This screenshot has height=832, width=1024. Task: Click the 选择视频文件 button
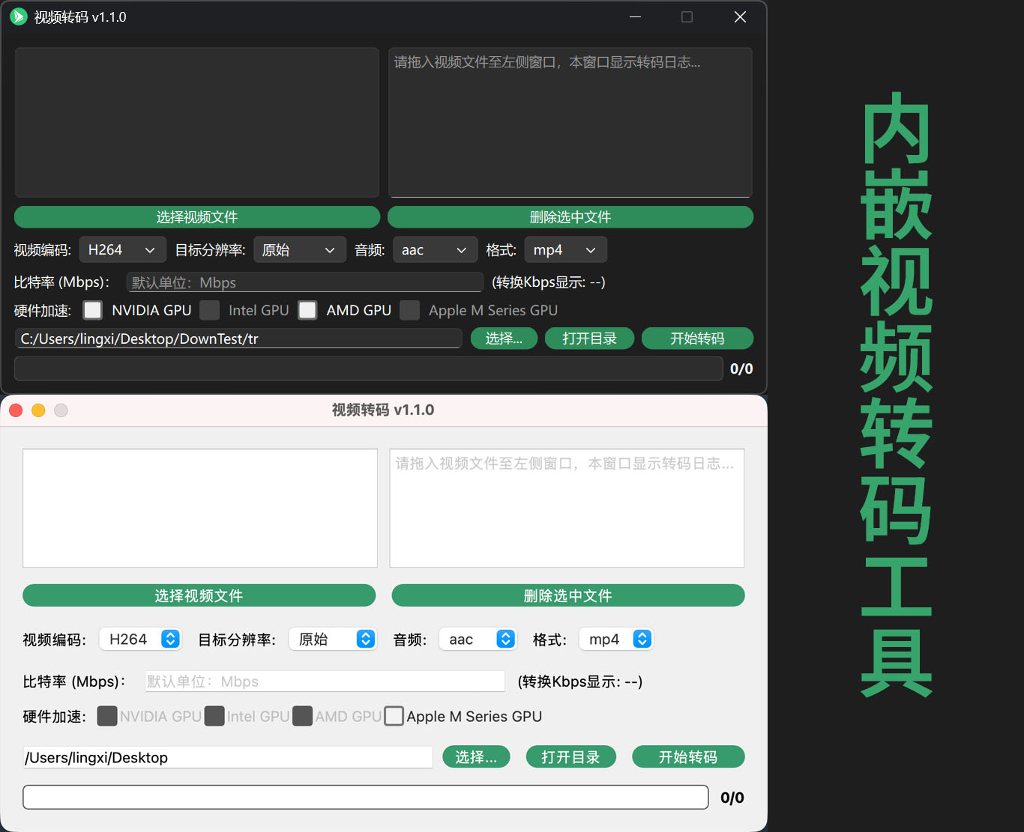coord(196,216)
